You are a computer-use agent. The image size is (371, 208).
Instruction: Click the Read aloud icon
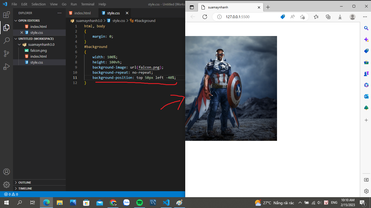click(x=293, y=17)
